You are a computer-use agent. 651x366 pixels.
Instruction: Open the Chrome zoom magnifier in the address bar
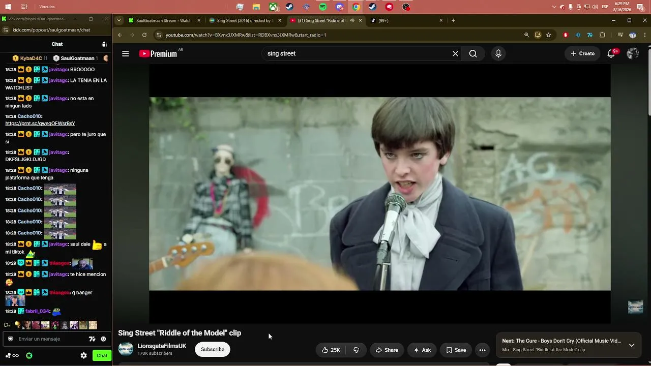coord(526,35)
